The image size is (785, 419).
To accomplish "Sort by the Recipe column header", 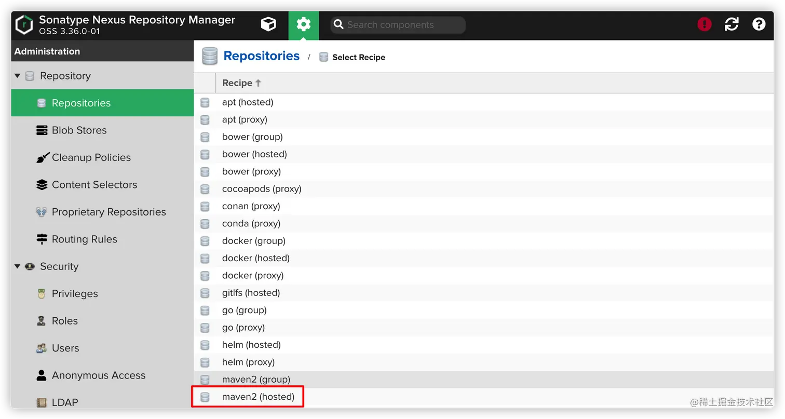I will (242, 83).
